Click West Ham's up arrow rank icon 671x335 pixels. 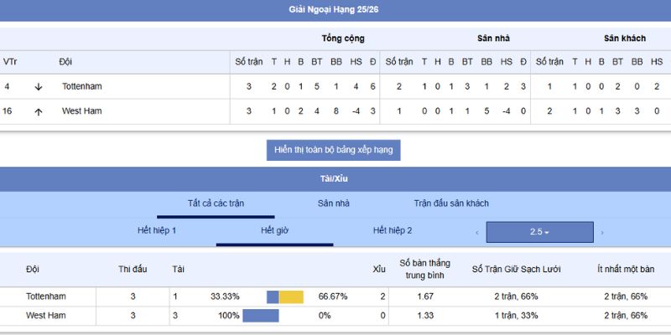[38, 111]
